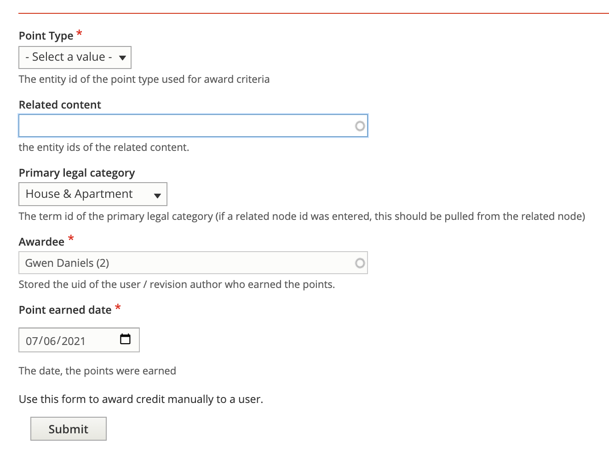The image size is (609, 460).
Task: Select the day 06 in the date field
Action: tap(50, 341)
